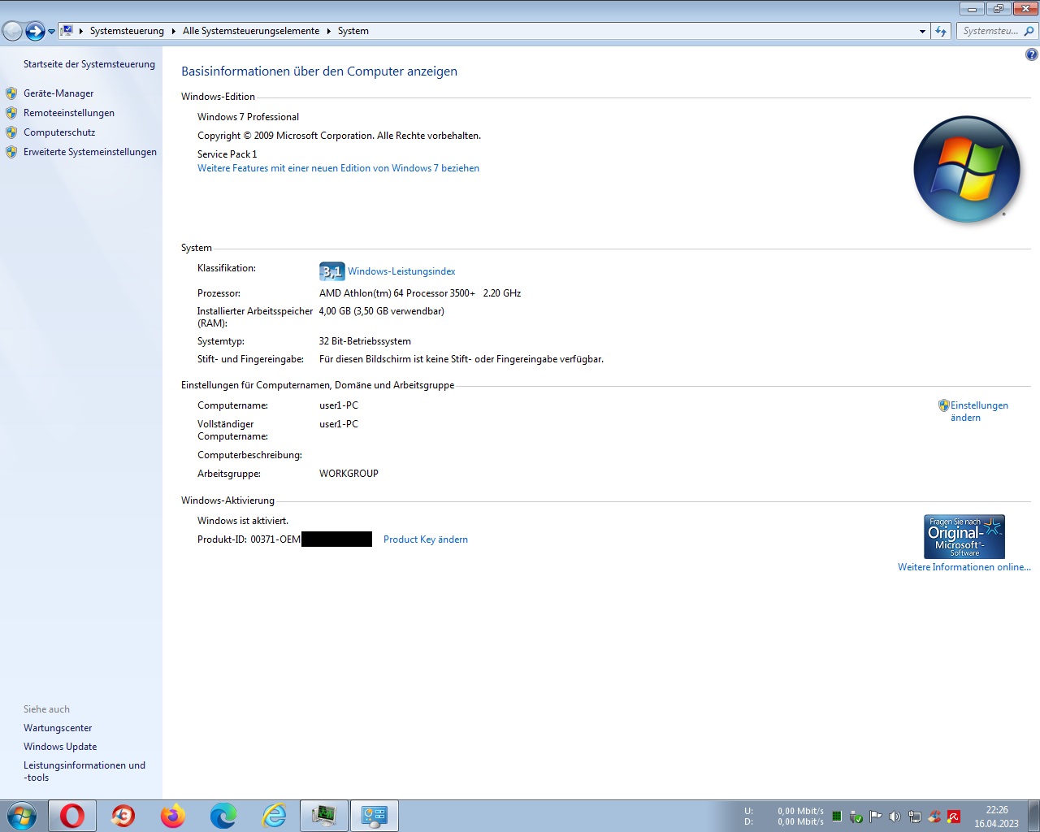
Task: Launch Opera from the taskbar
Action: coord(72,816)
